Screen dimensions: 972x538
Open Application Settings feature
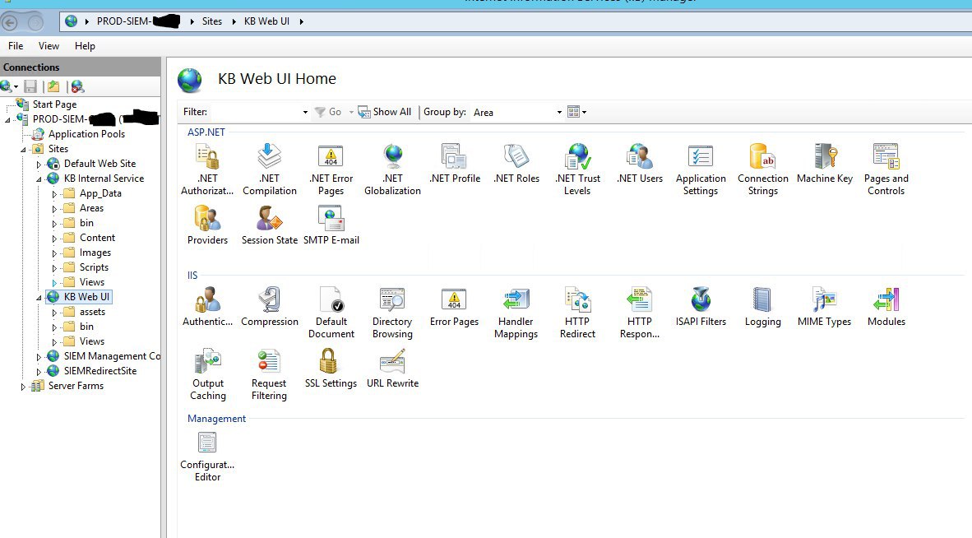point(701,169)
